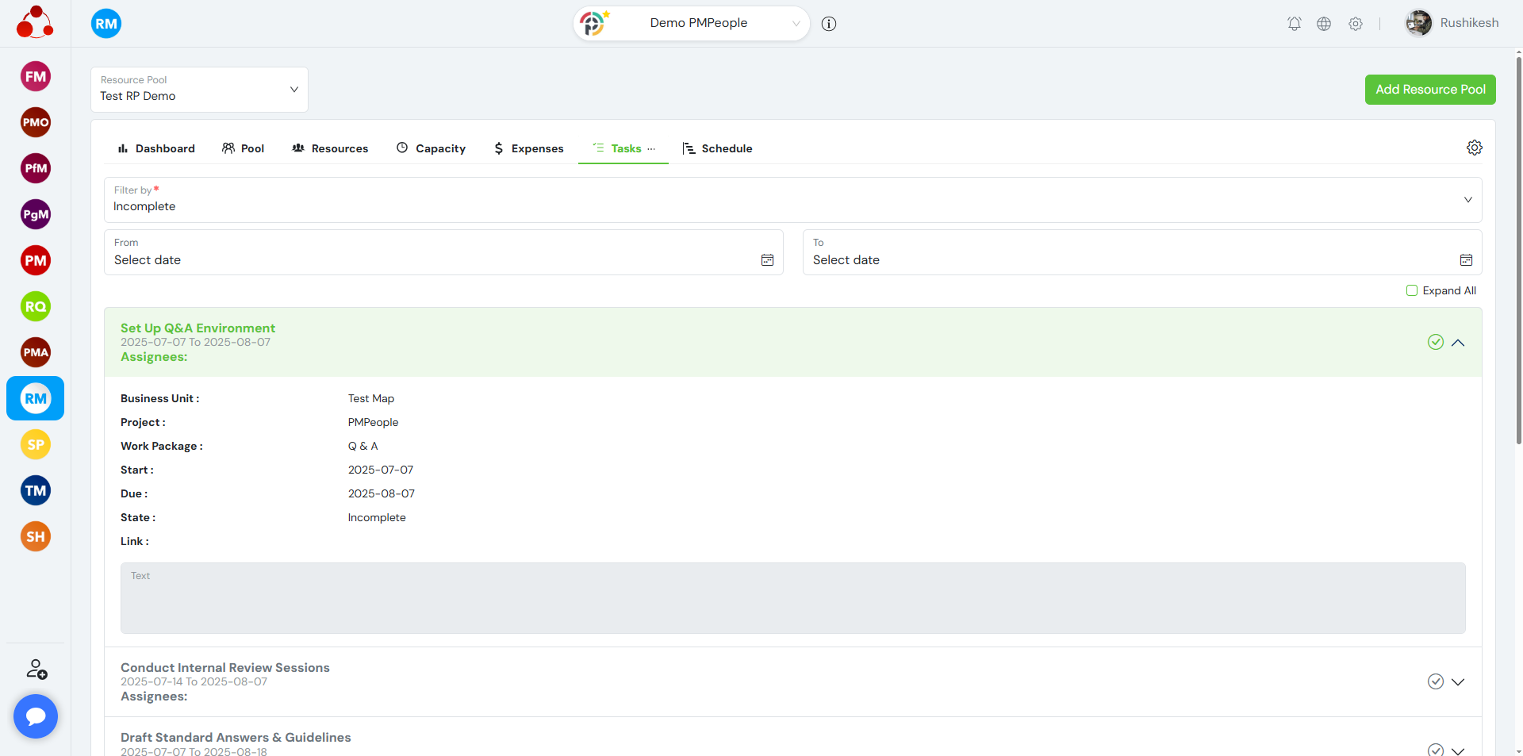
Task: Mark Set Up Q&A Environment task complete
Action: (1436, 342)
